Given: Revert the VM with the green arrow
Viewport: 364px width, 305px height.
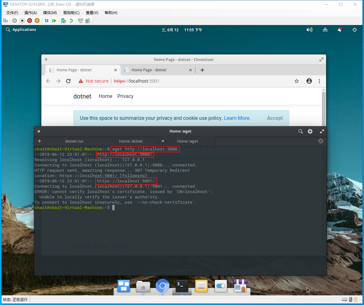Looking at the screenshot, I should point(71,21).
